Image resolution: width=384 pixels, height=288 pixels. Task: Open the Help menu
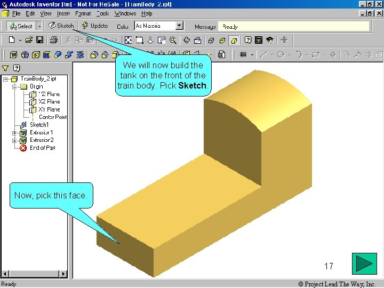coord(147,13)
